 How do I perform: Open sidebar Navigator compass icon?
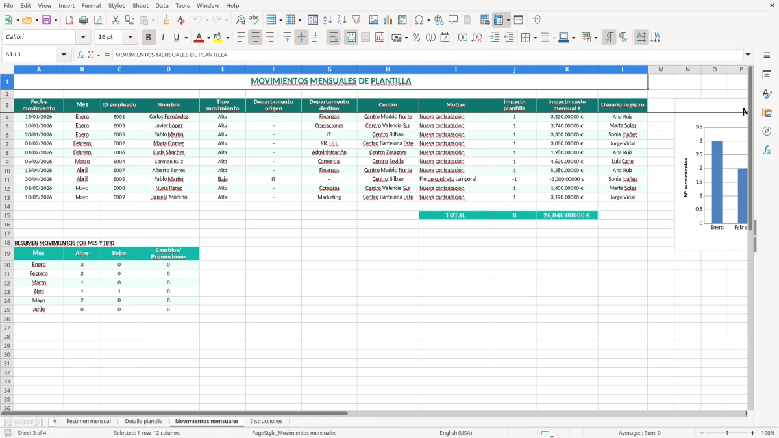point(767,131)
